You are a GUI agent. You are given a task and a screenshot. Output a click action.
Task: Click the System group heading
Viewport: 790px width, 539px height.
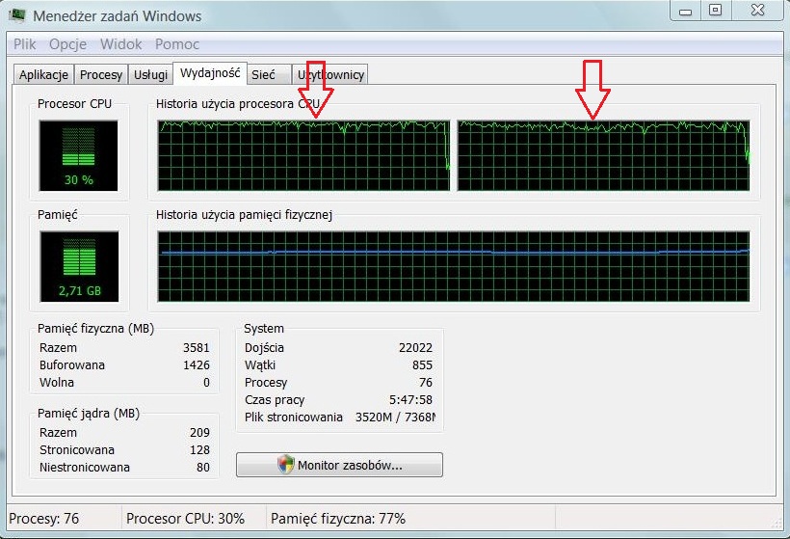point(264,329)
